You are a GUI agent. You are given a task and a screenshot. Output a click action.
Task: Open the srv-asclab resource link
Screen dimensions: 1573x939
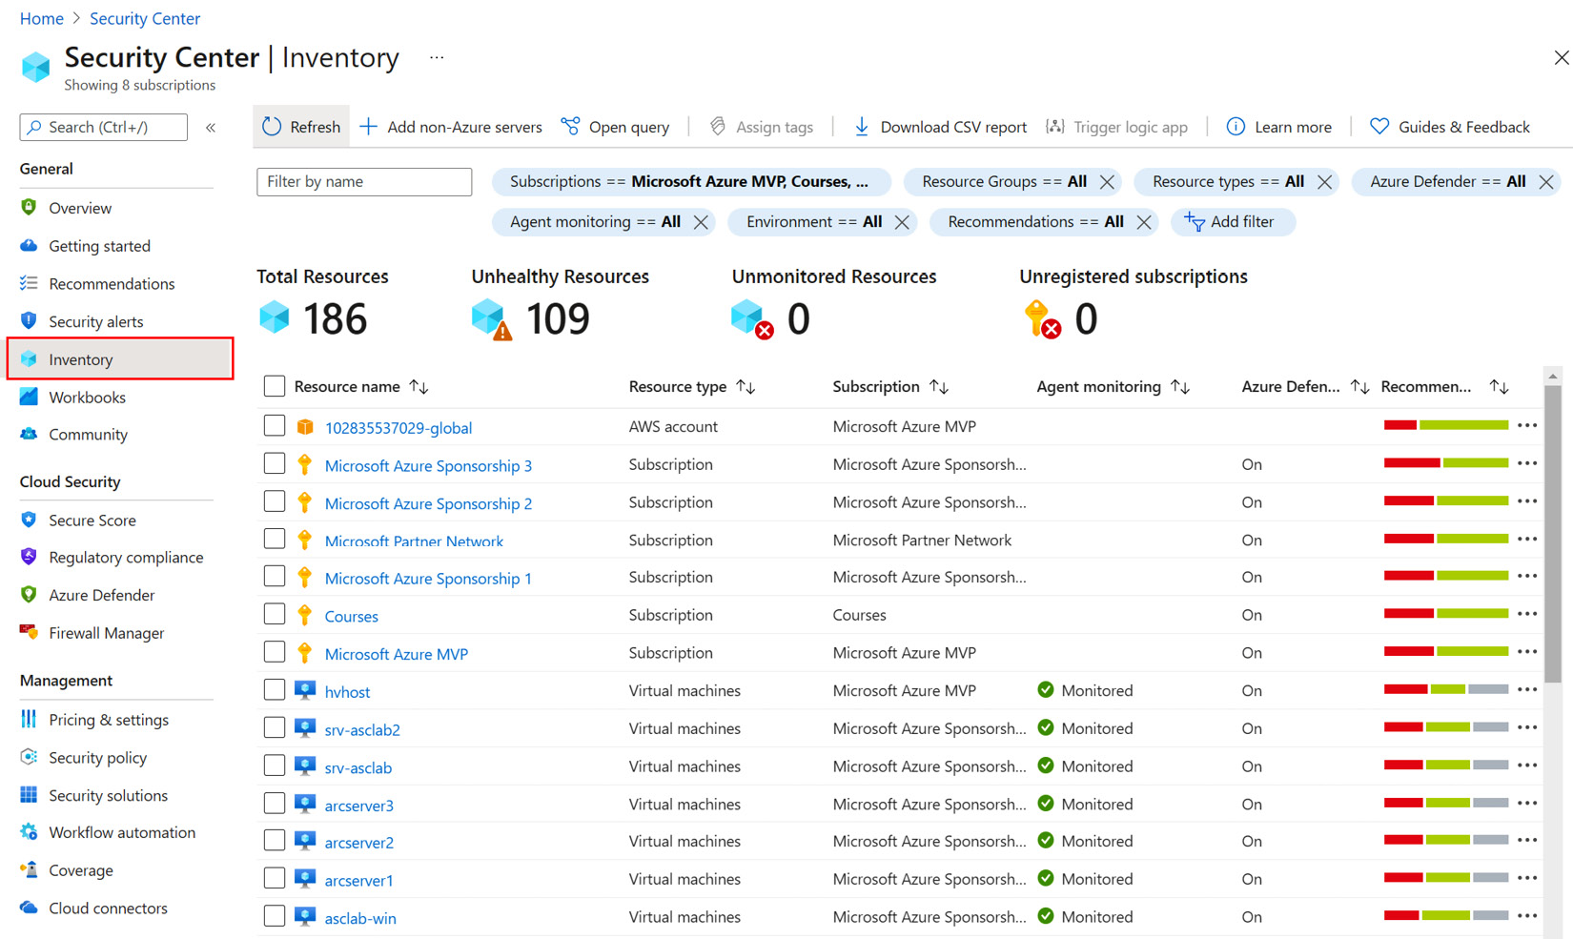(x=357, y=767)
